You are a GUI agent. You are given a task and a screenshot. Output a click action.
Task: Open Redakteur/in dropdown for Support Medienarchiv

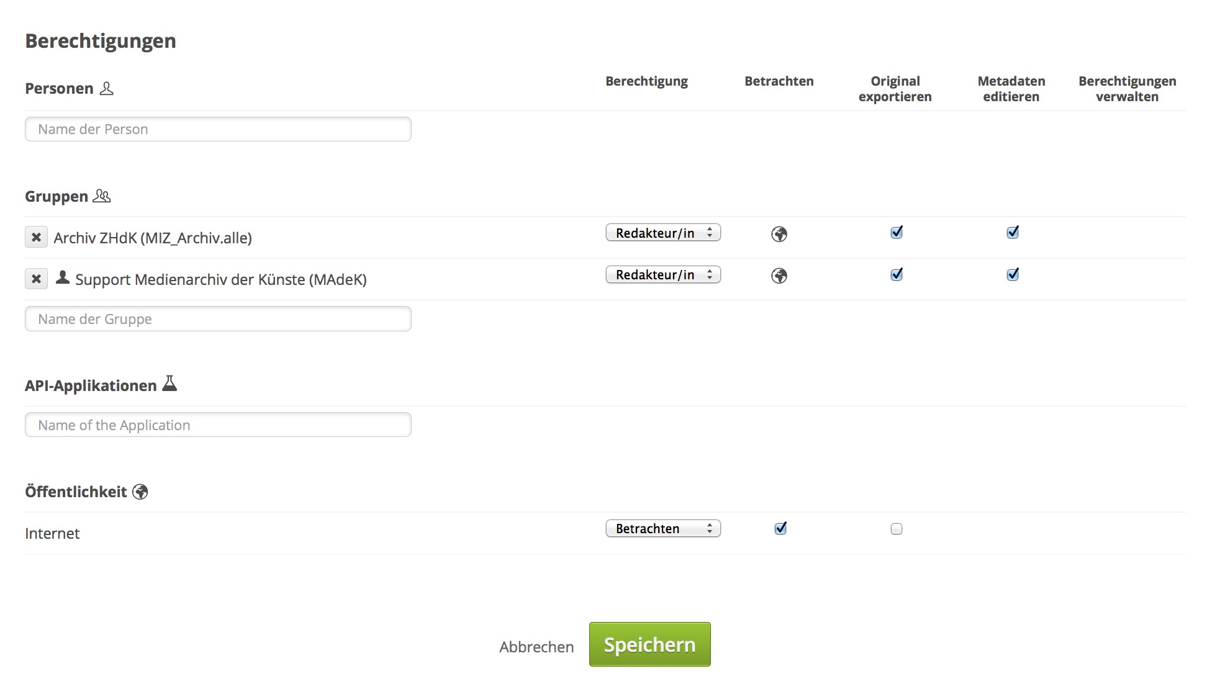pos(662,274)
